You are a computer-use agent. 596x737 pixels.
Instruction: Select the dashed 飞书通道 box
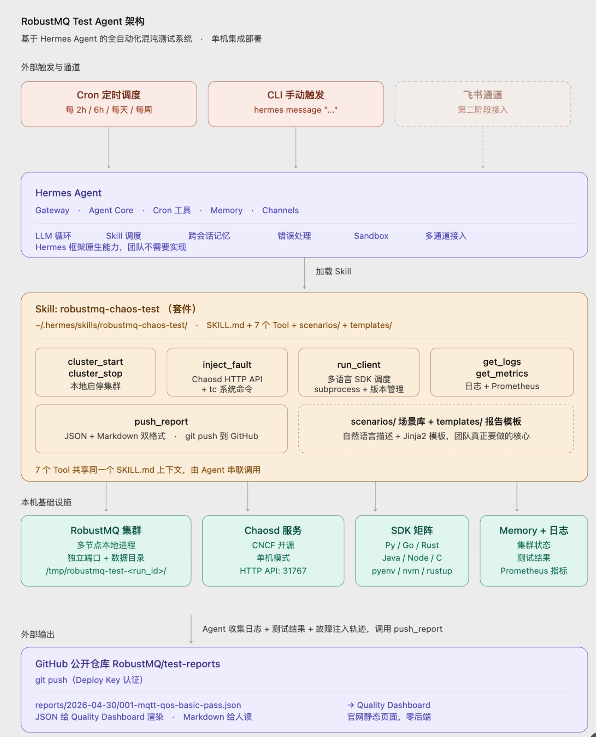click(x=483, y=104)
